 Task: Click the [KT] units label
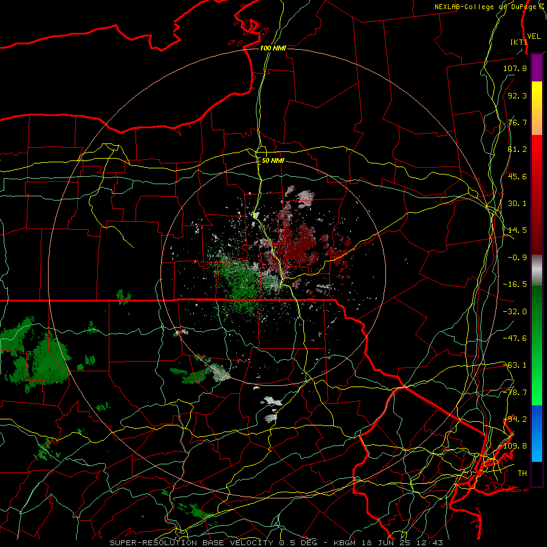pos(518,42)
